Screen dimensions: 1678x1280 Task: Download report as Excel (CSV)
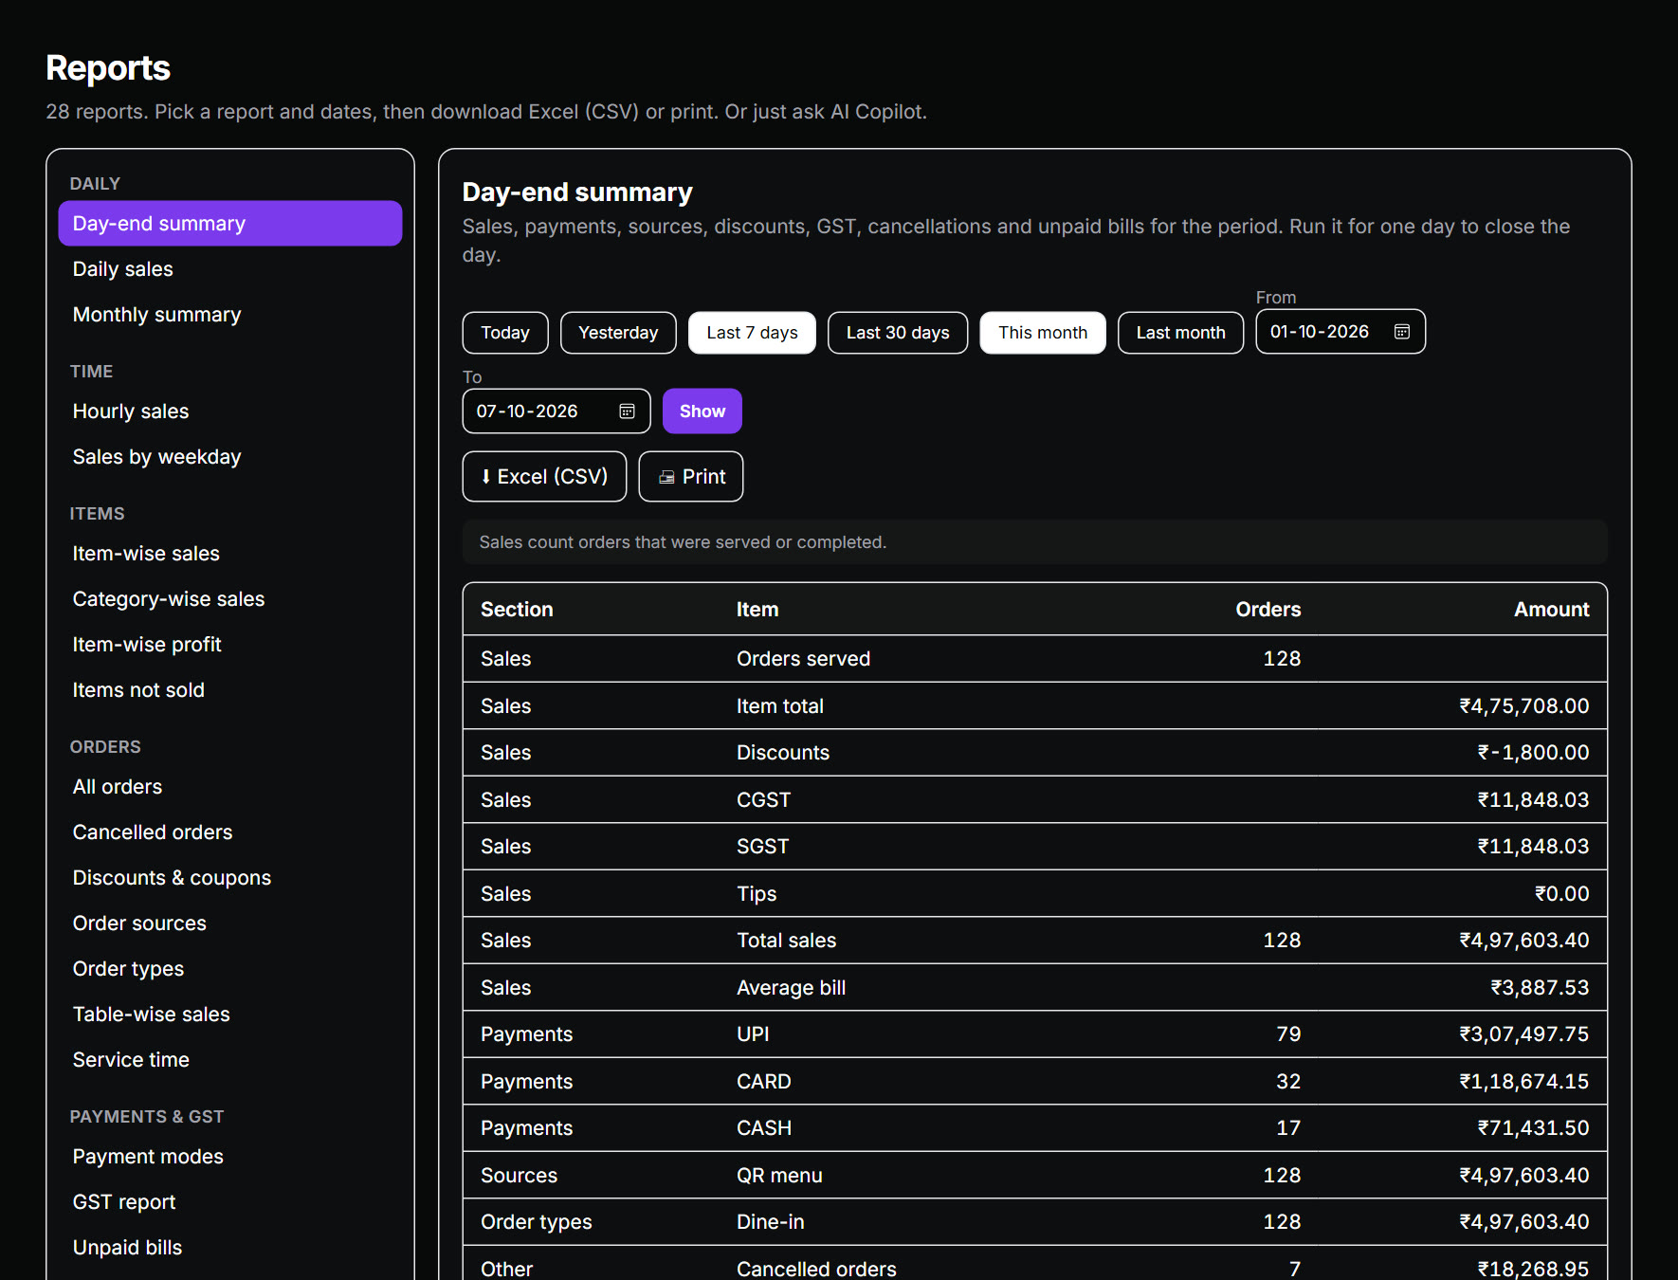(544, 477)
